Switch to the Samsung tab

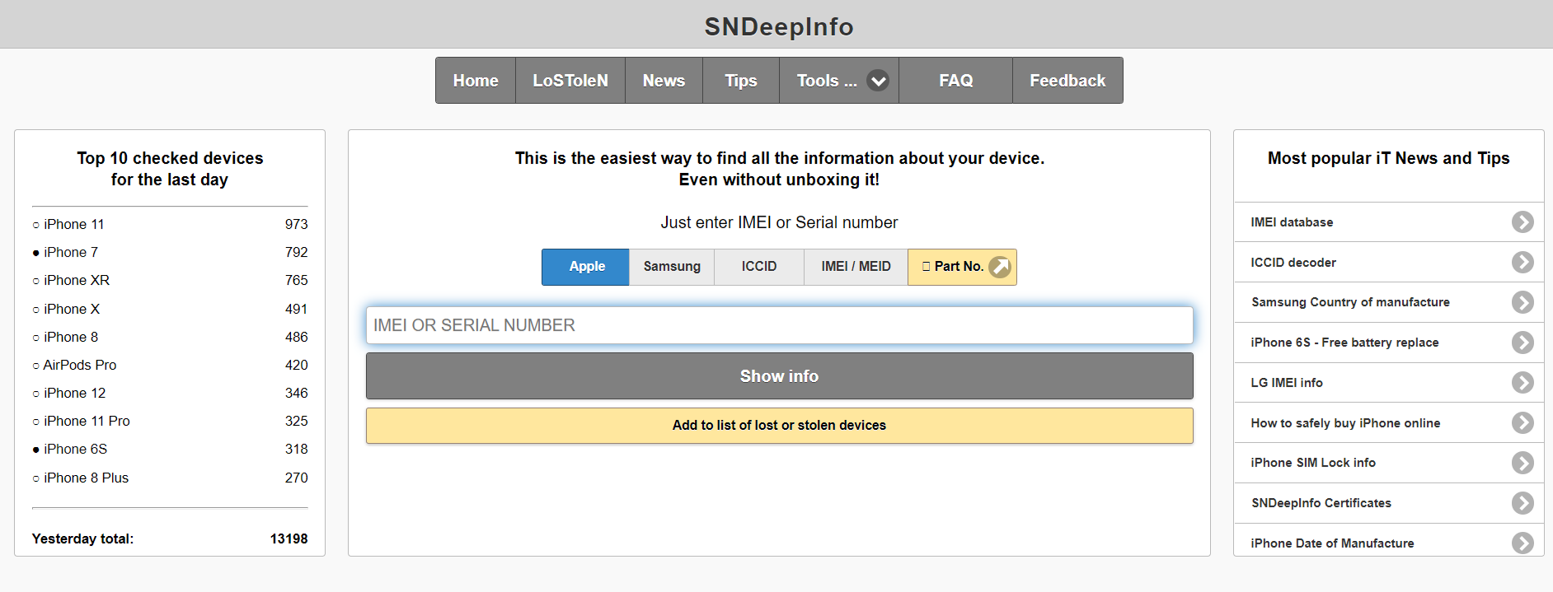(672, 267)
